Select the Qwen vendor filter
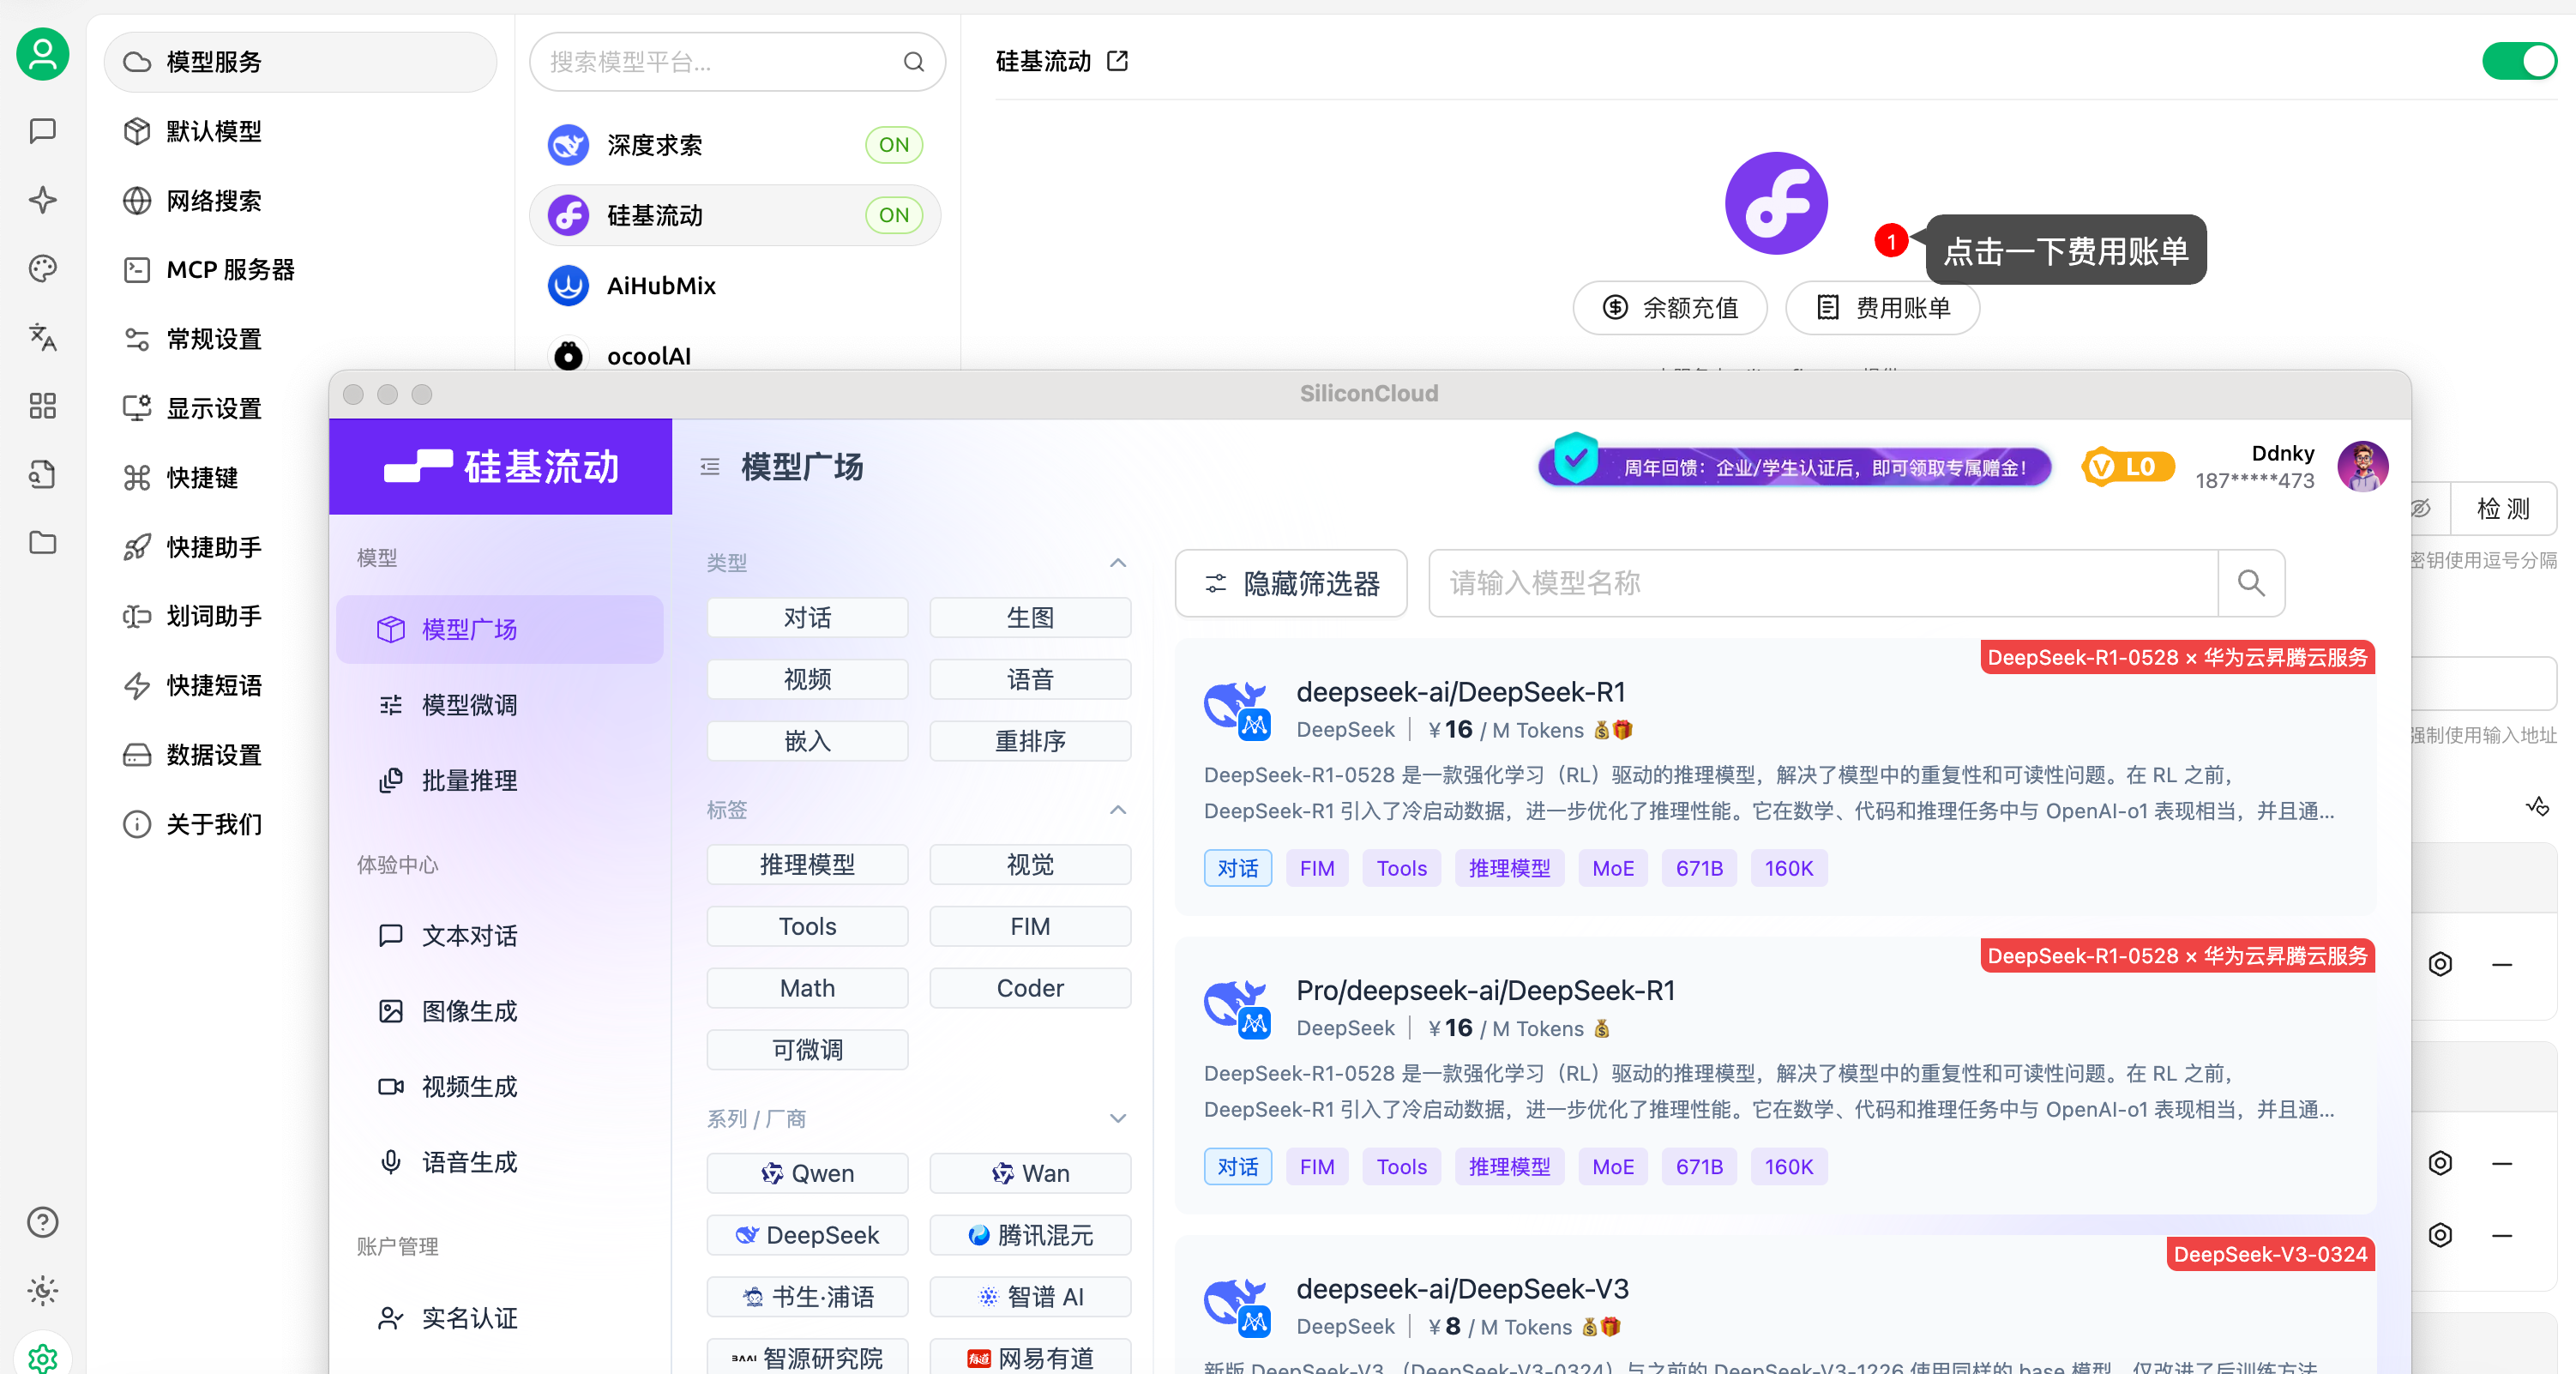The image size is (2576, 1374). pos(807,1174)
